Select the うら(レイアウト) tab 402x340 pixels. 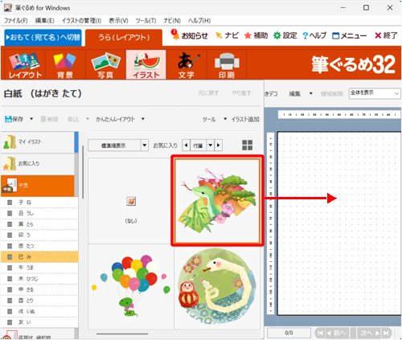tap(124, 38)
